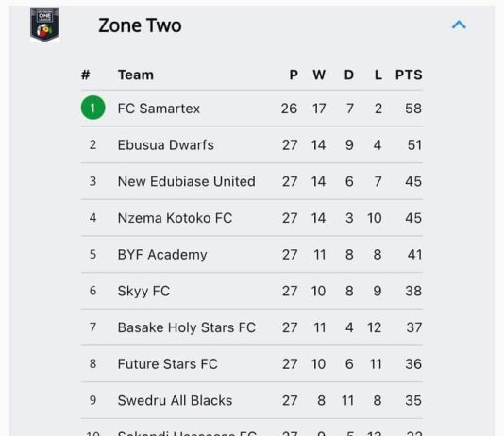504x436 pixels.
Task: Open Ebusua Dwarfs team entry
Action: point(165,145)
